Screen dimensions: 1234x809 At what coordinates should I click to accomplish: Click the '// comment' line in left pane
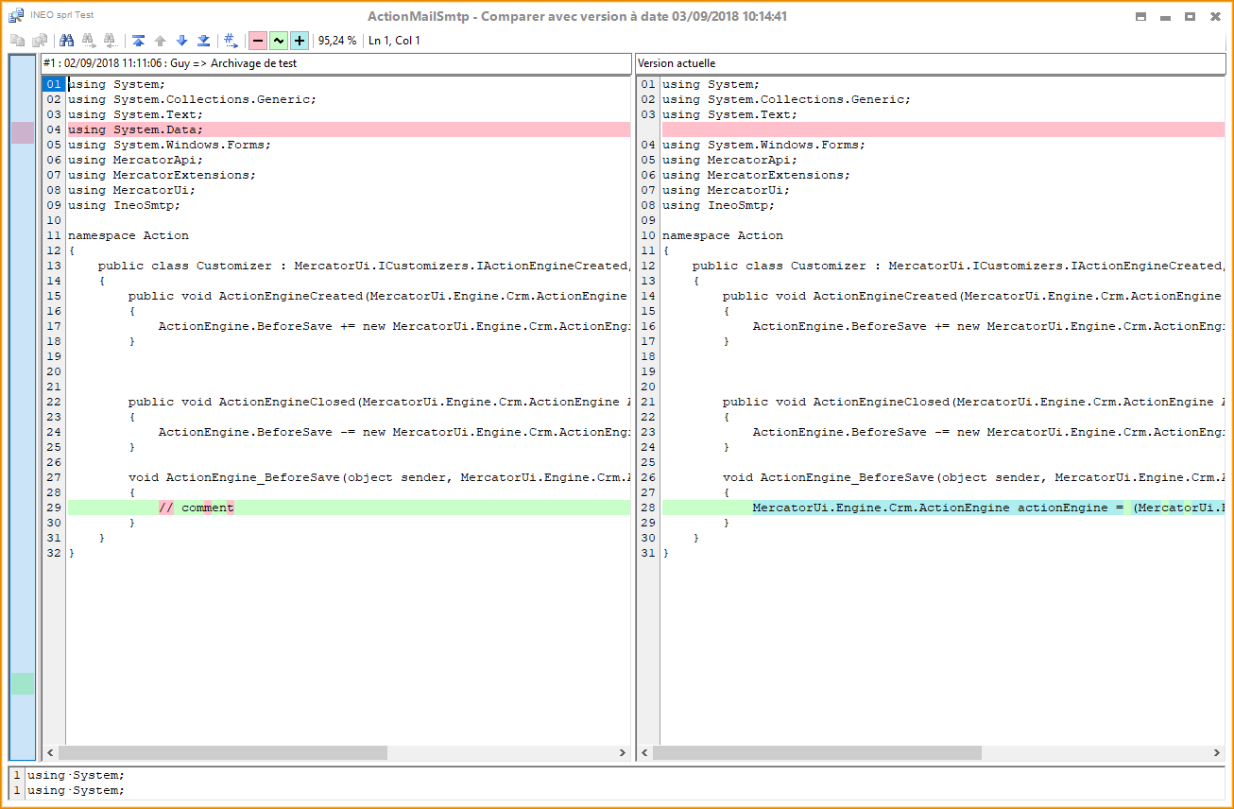[x=196, y=508]
